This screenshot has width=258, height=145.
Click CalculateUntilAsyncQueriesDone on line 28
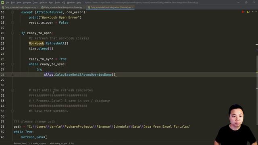(83, 75)
